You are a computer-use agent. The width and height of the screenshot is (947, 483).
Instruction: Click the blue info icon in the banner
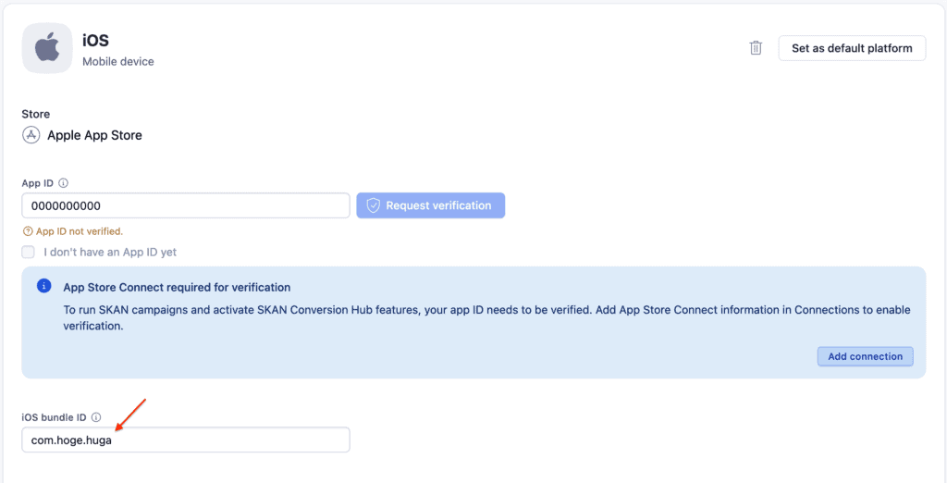click(x=44, y=286)
